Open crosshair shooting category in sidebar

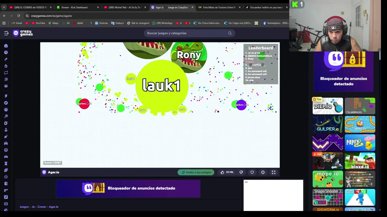pos(6,177)
